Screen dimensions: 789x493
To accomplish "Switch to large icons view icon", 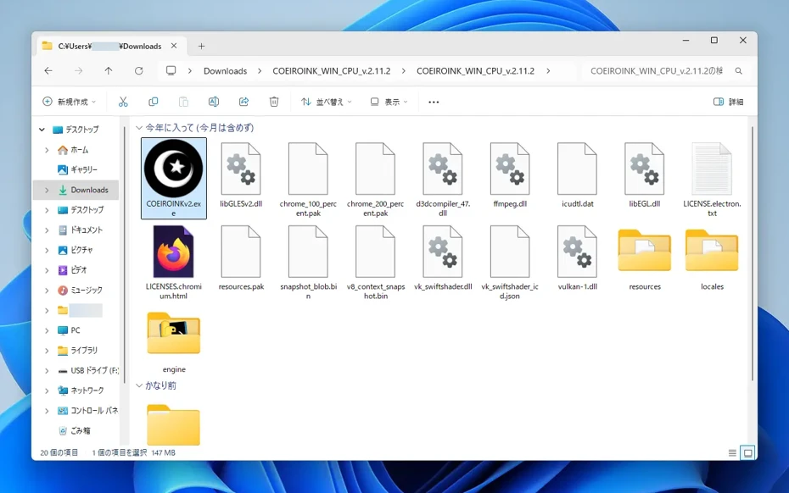I will coord(748,453).
